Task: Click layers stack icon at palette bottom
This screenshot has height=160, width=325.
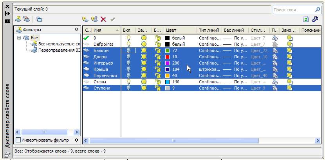Action: (7, 154)
